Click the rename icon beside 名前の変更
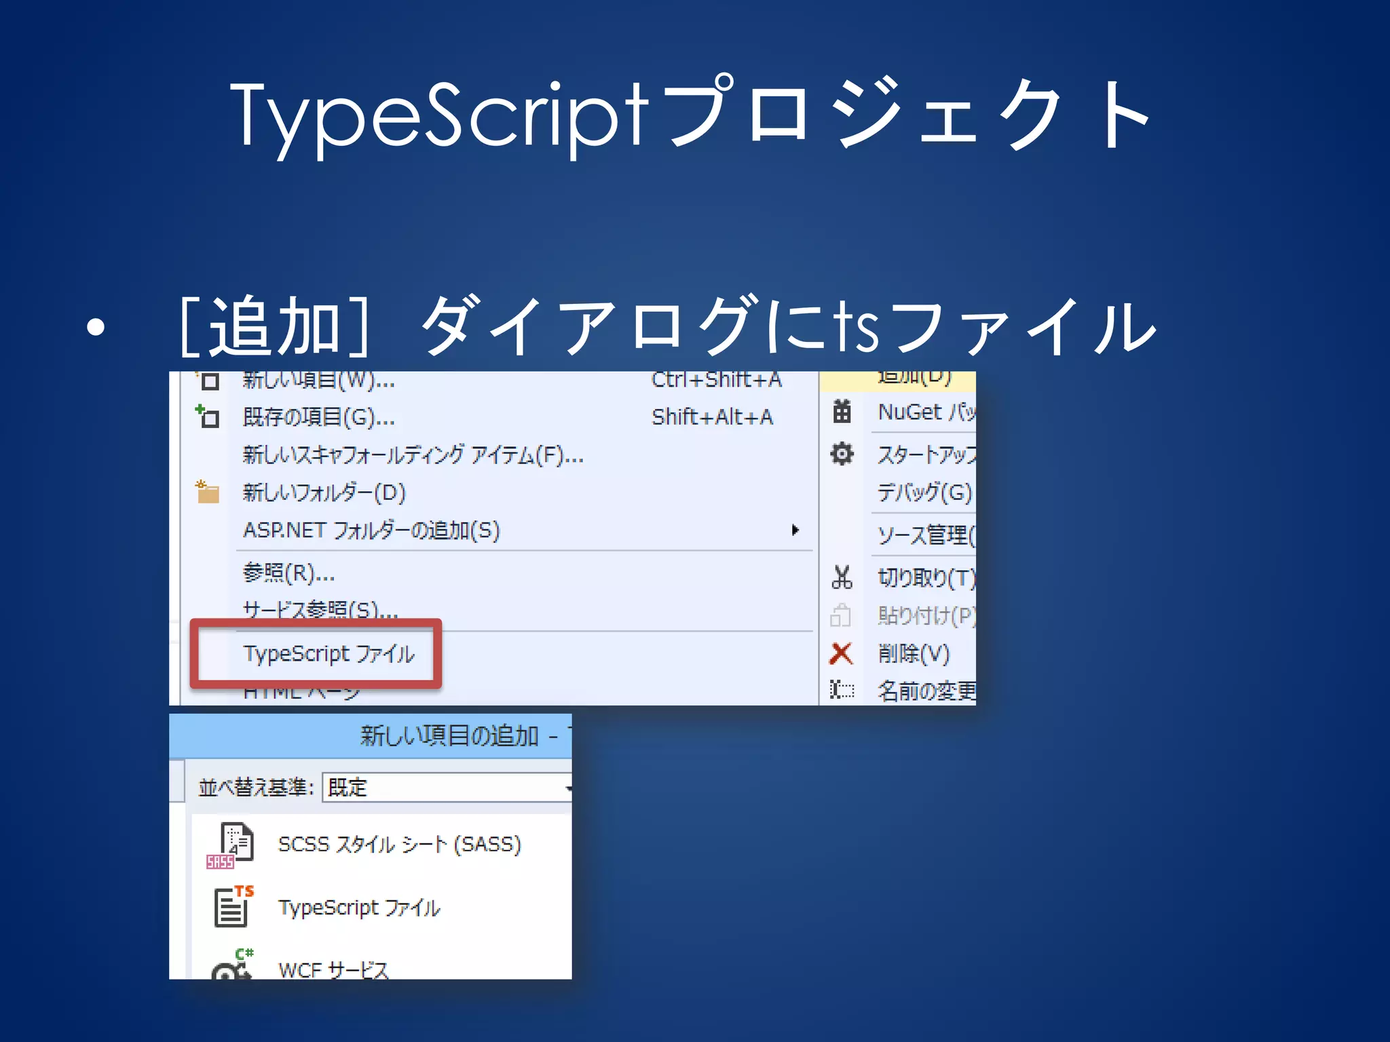Viewport: 1390px width, 1042px height. [x=842, y=691]
